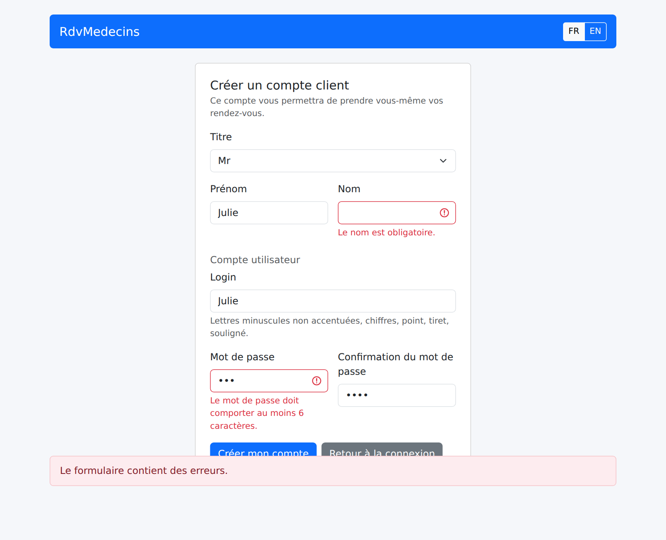Click the error icon in Nom field
666x540 pixels.
444,213
